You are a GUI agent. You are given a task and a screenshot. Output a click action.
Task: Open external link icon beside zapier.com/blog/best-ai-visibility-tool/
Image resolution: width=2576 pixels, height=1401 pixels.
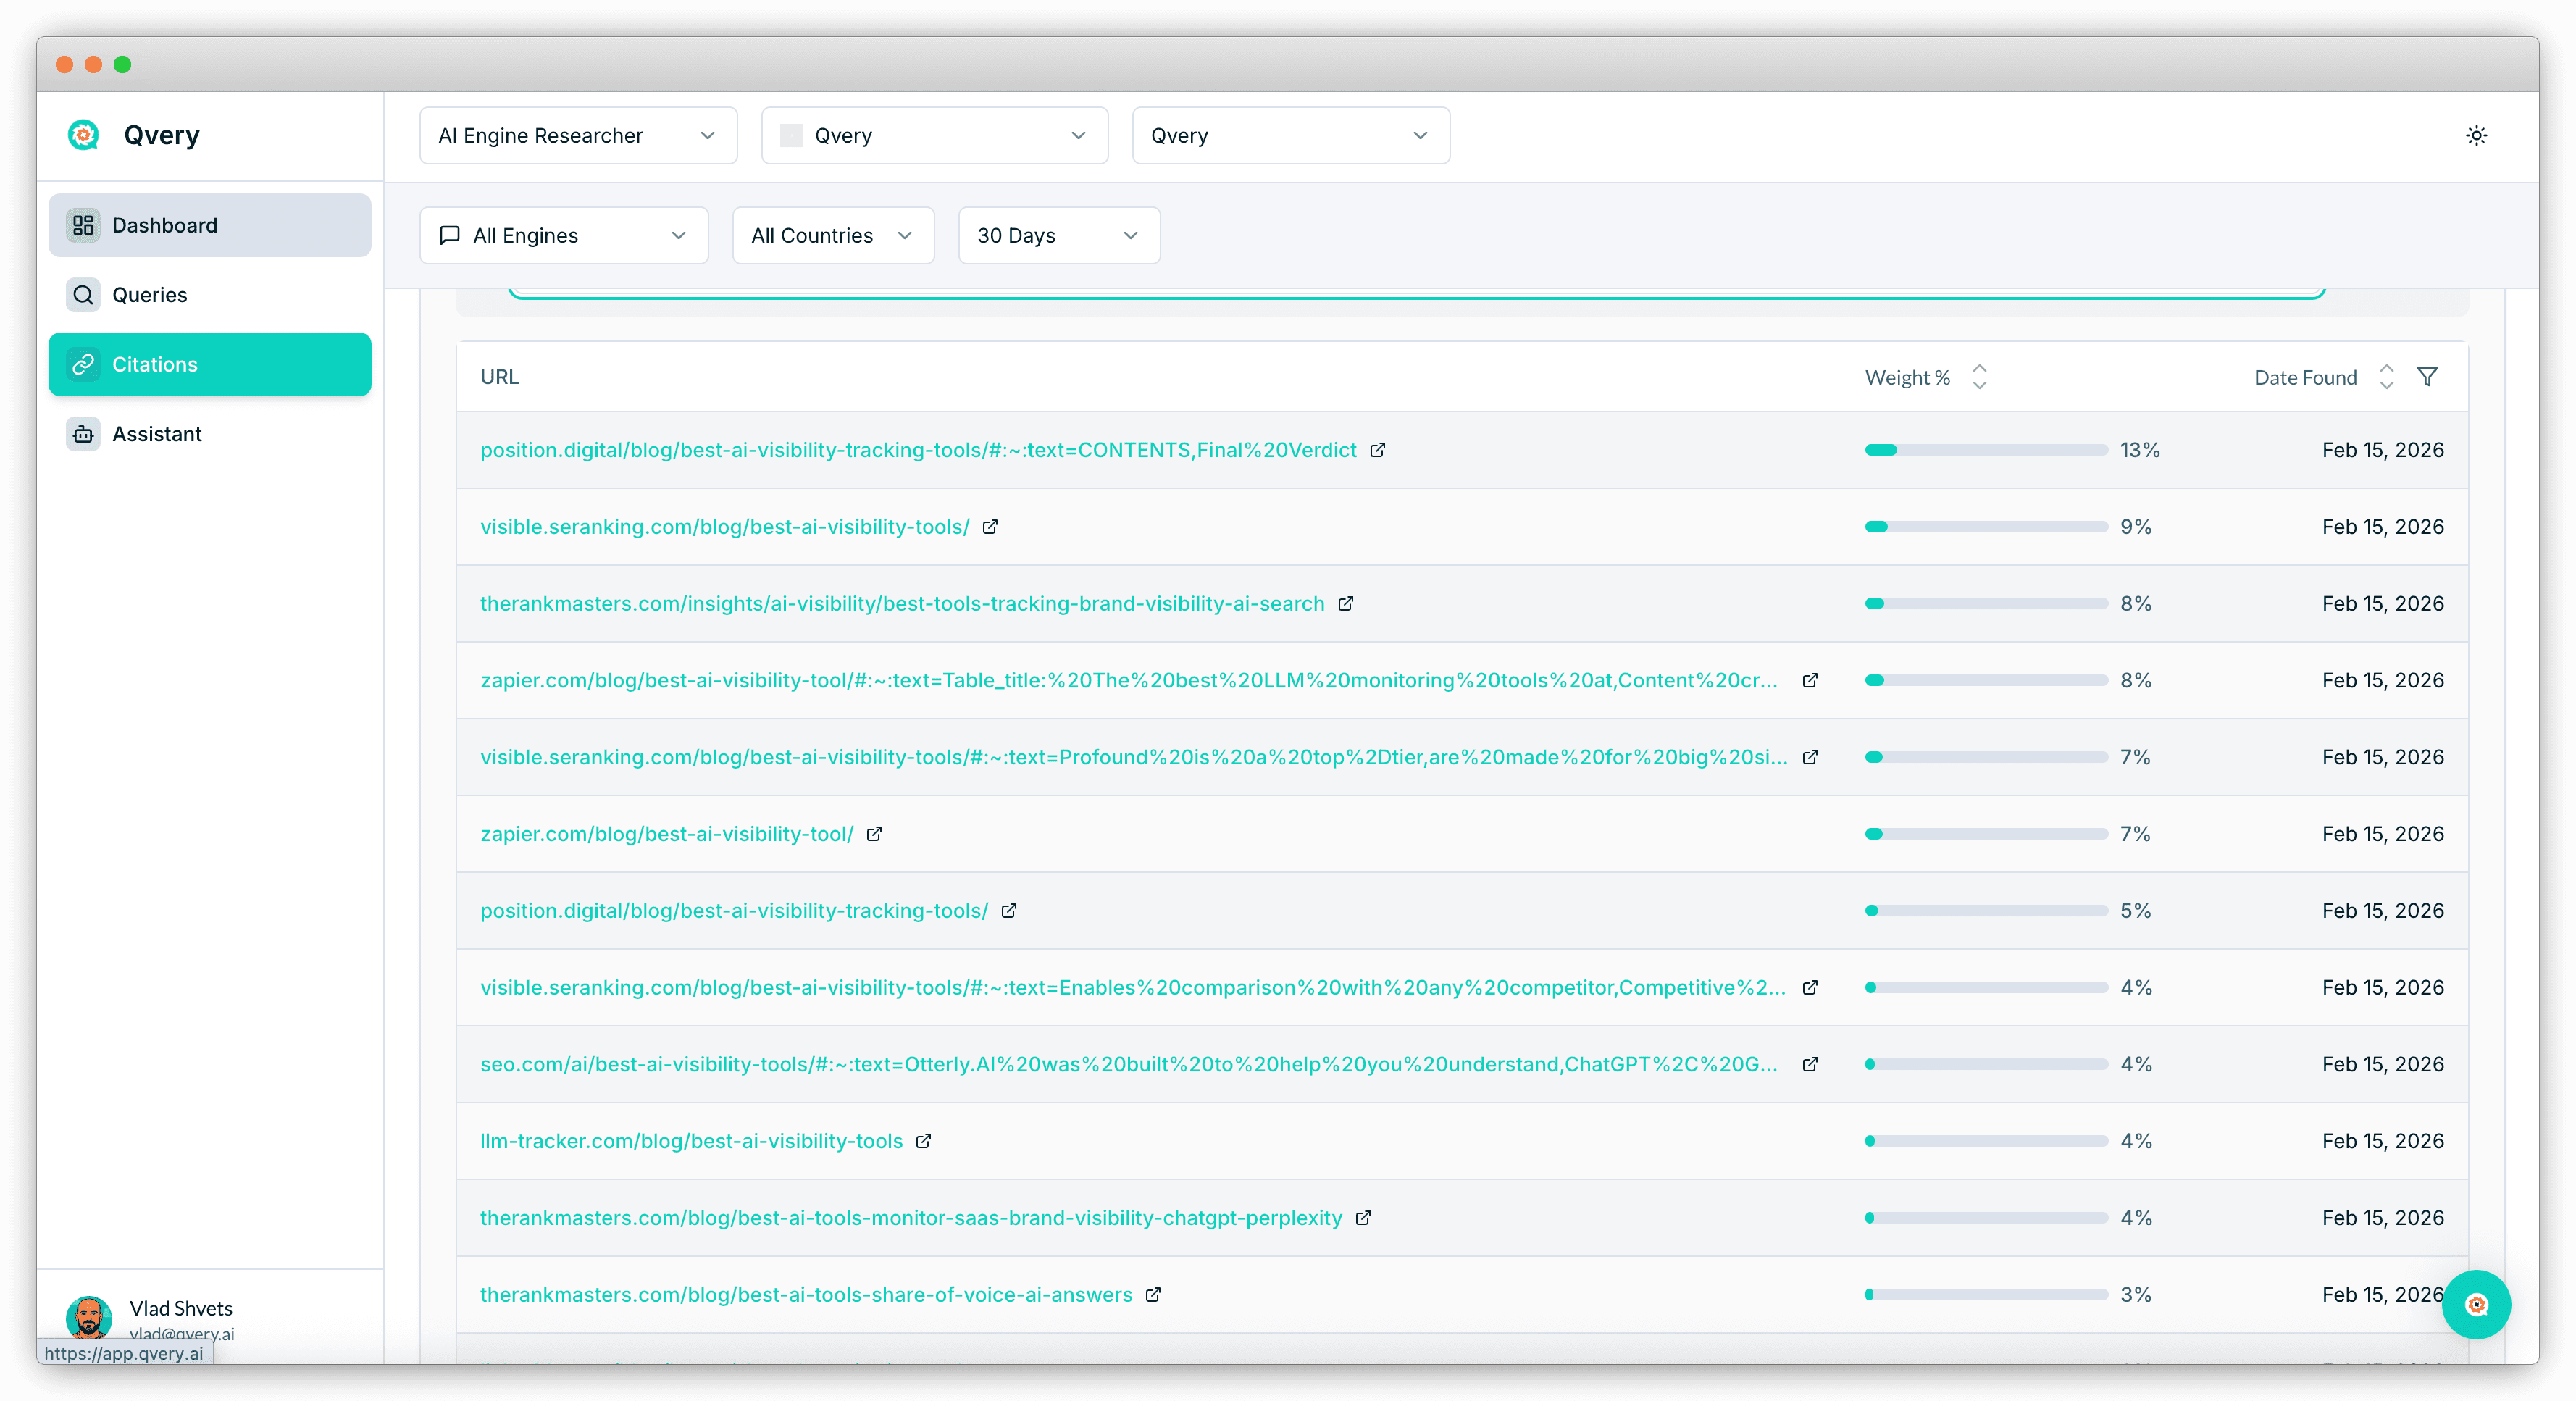coord(874,834)
